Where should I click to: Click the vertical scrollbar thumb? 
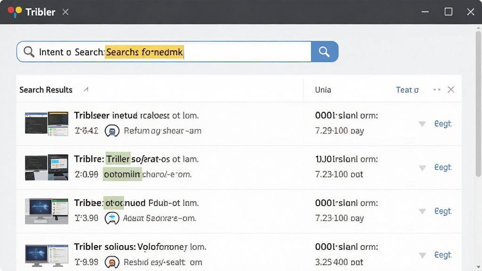point(478,103)
